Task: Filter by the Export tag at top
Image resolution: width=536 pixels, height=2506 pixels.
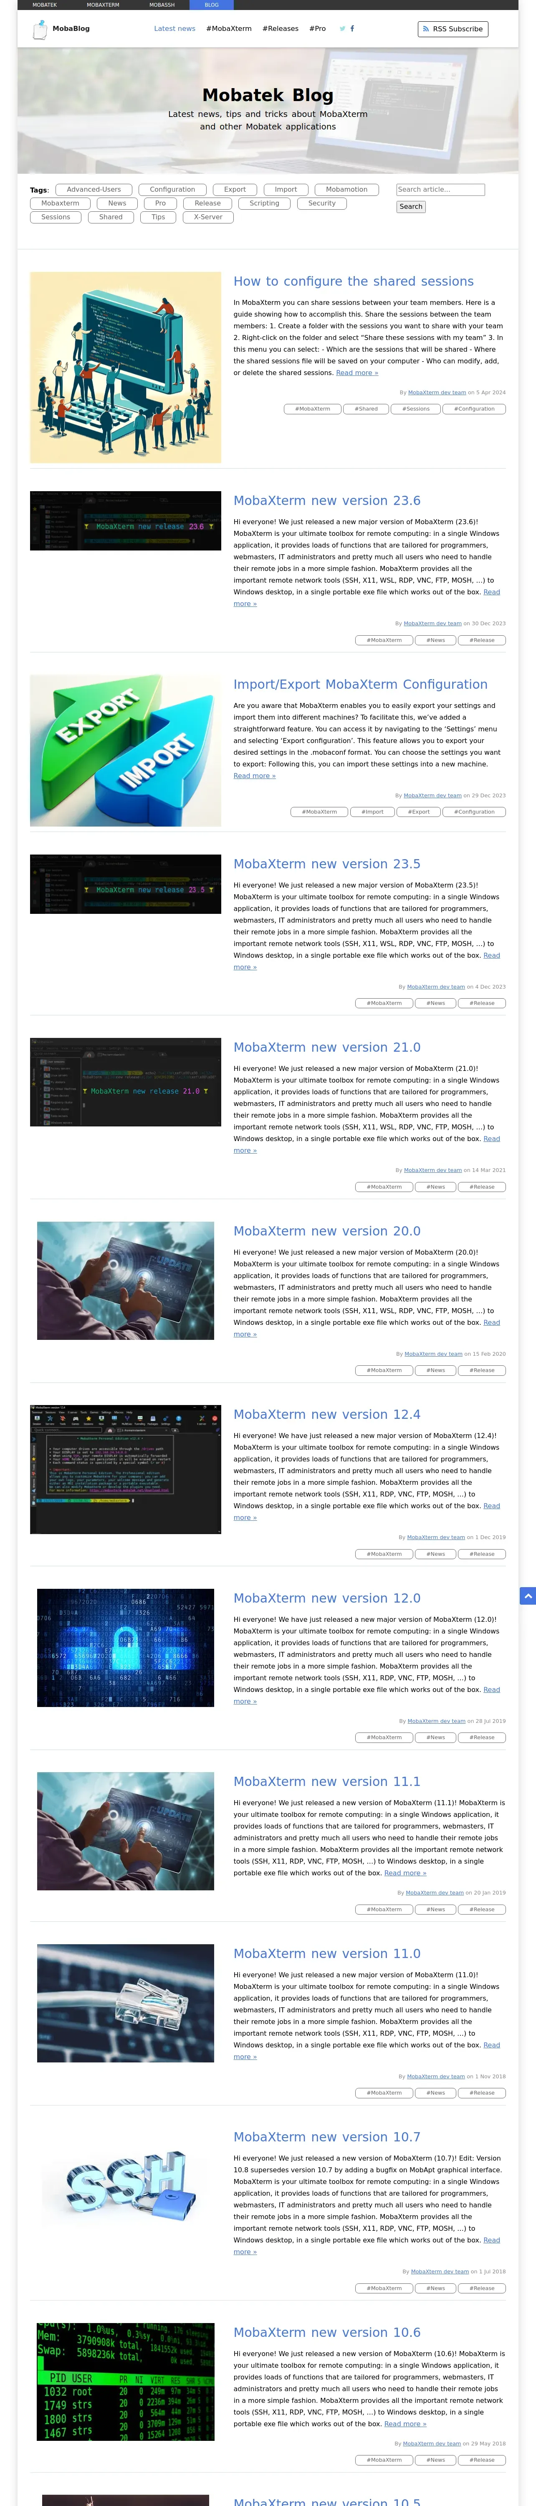Action: (x=235, y=190)
